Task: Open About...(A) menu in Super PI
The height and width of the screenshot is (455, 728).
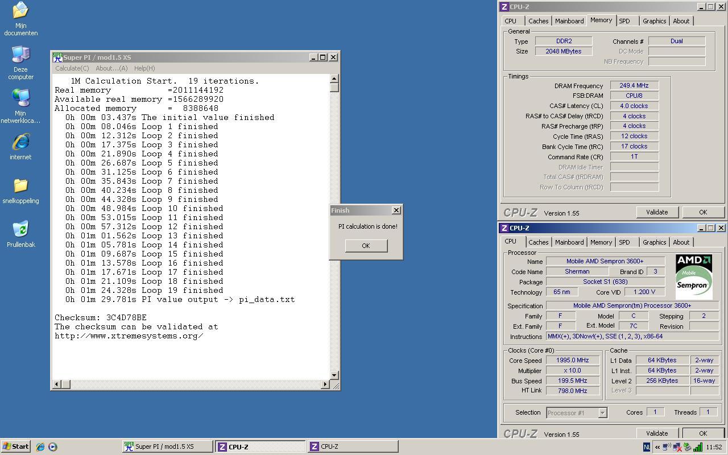Action: point(111,68)
